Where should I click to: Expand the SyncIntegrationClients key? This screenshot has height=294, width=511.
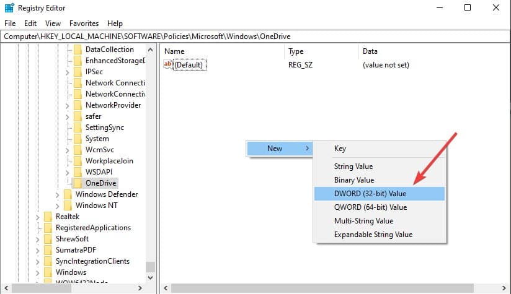37,261
